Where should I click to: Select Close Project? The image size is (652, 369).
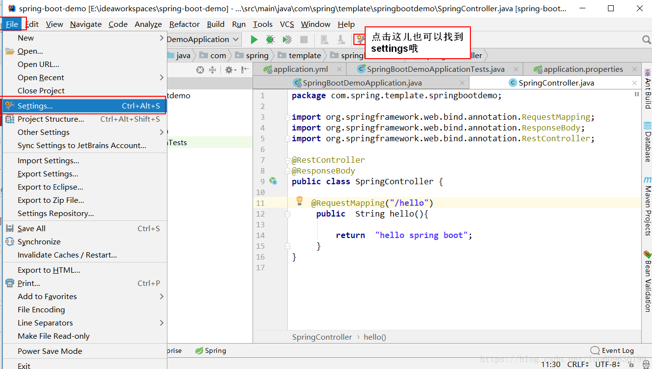pos(85,90)
